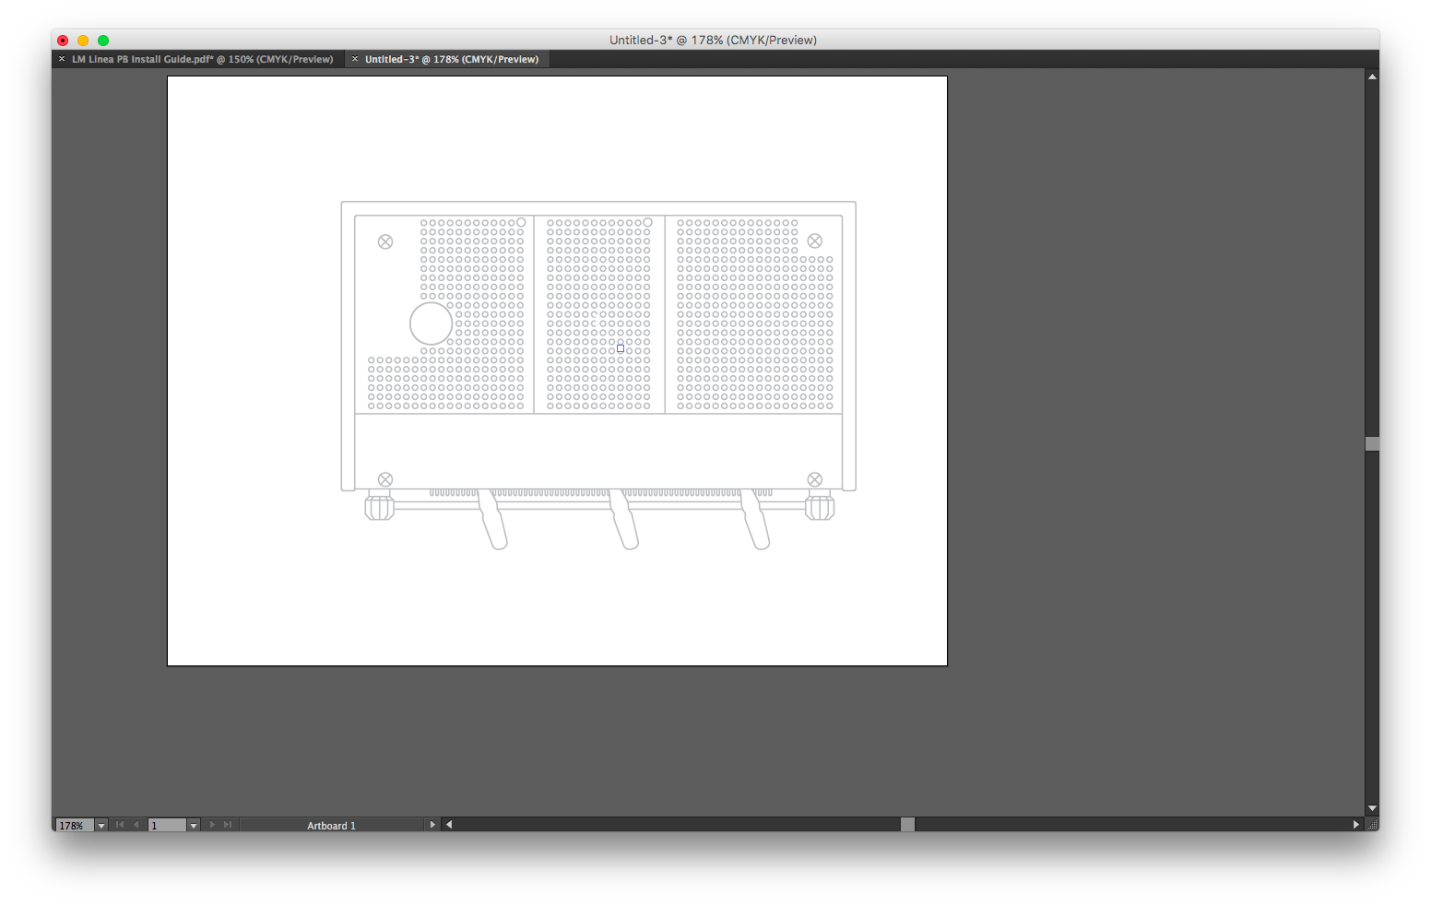The height and width of the screenshot is (905, 1431).
Task: Click the Artboard 1 status bar label
Action: click(331, 826)
